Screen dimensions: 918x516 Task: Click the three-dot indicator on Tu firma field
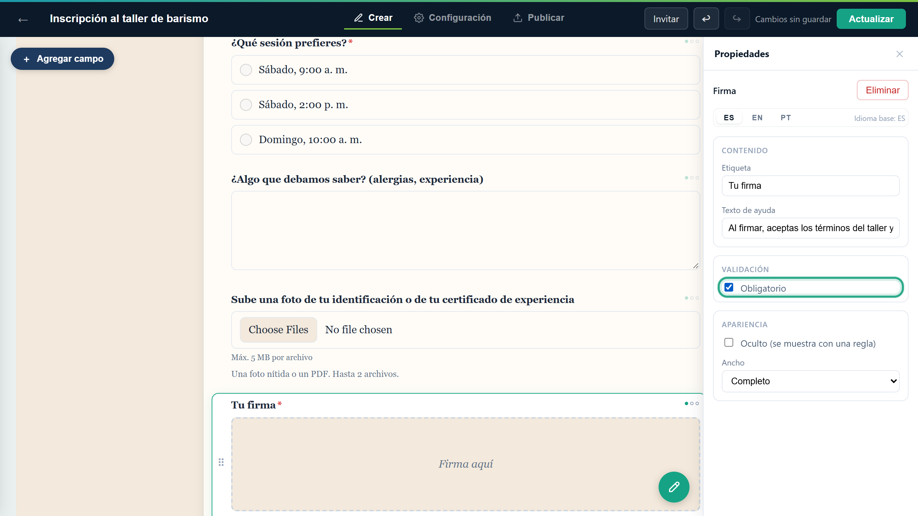pyautogui.click(x=691, y=403)
